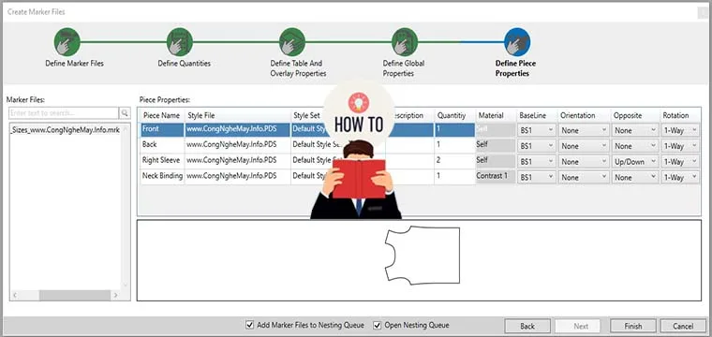This screenshot has height=337, width=712.
Task: Click Style File cell in Back row
Action: (237, 146)
